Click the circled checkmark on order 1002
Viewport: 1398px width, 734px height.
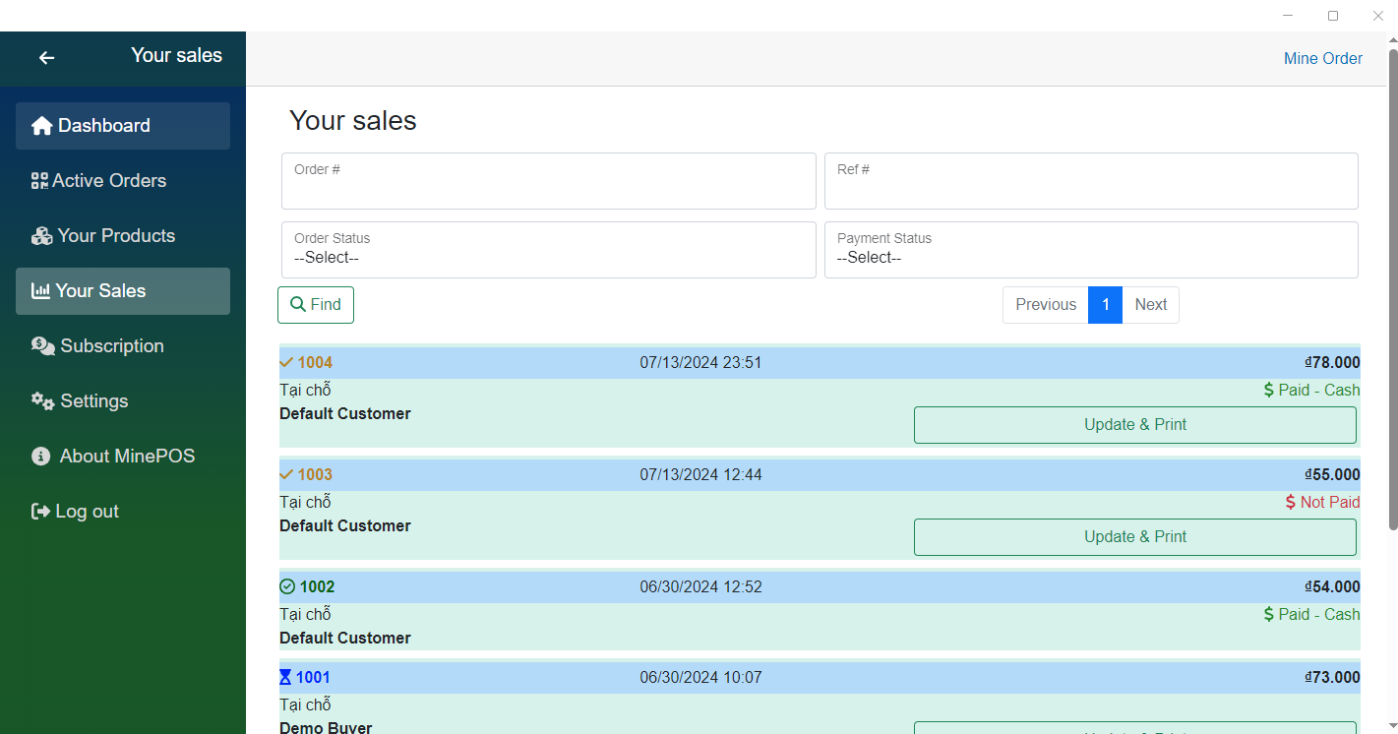287,587
